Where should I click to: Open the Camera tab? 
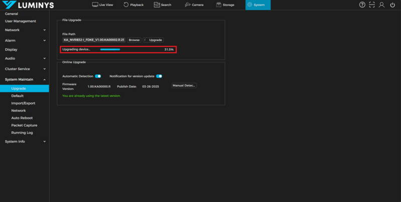[x=194, y=5]
